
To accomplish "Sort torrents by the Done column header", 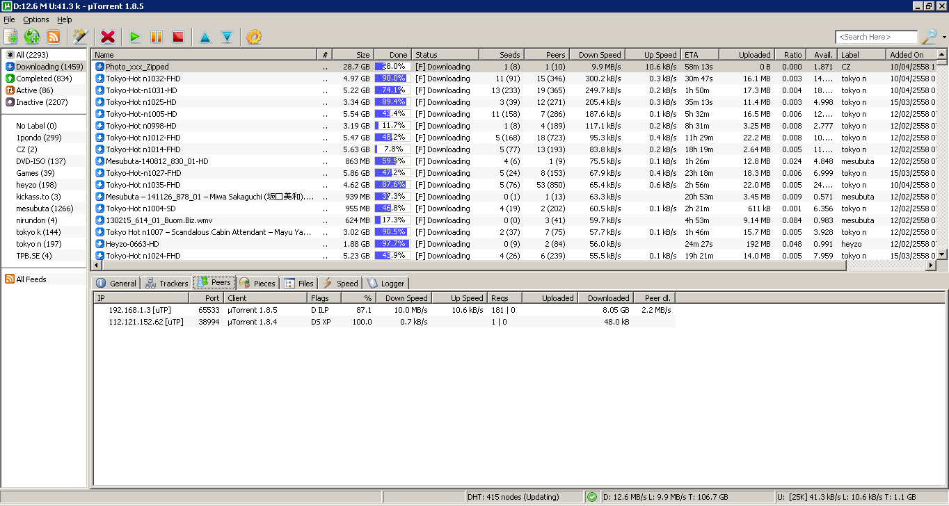I will [392, 55].
